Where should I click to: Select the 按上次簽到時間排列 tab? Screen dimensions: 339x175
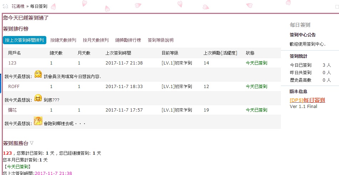coord(25,40)
